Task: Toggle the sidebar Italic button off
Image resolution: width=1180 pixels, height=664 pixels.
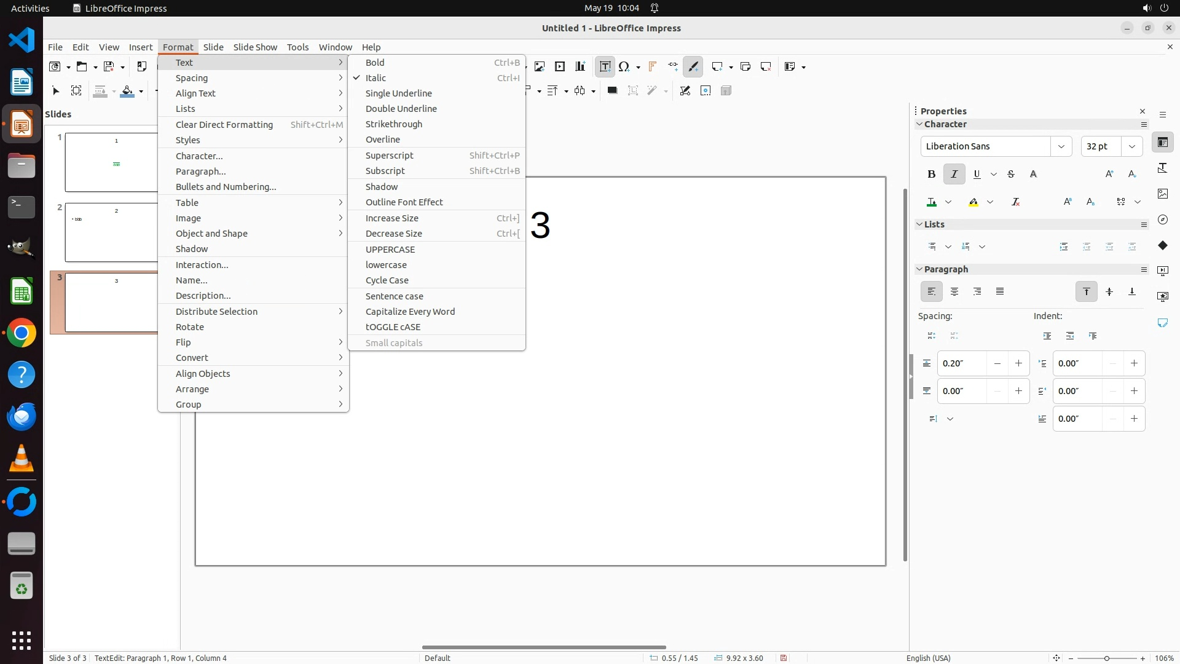Action: click(954, 175)
